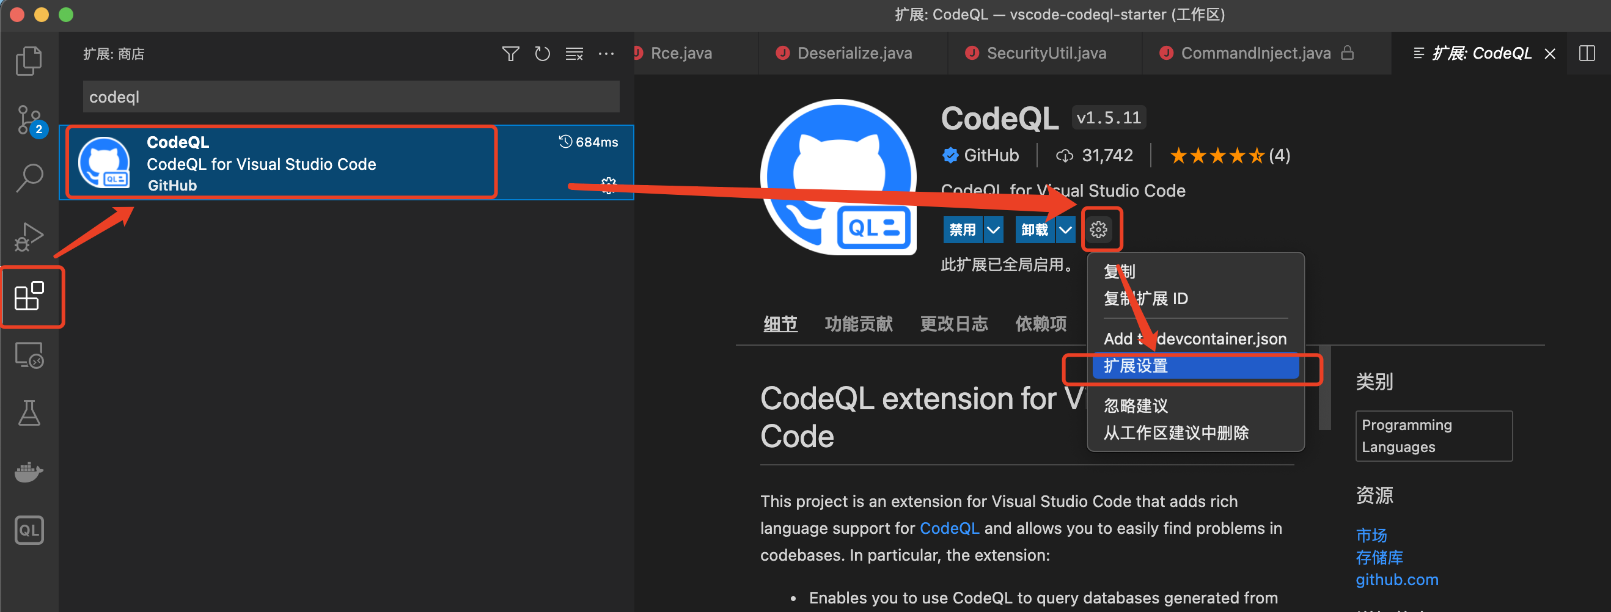Switch to the 更改日志 tab
This screenshot has height=612, width=1611.
coord(954,323)
